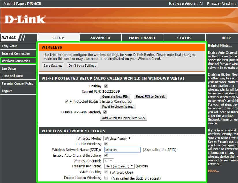Switch to the Advanced tab
The image size is (238, 183).
(x=100, y=38)
